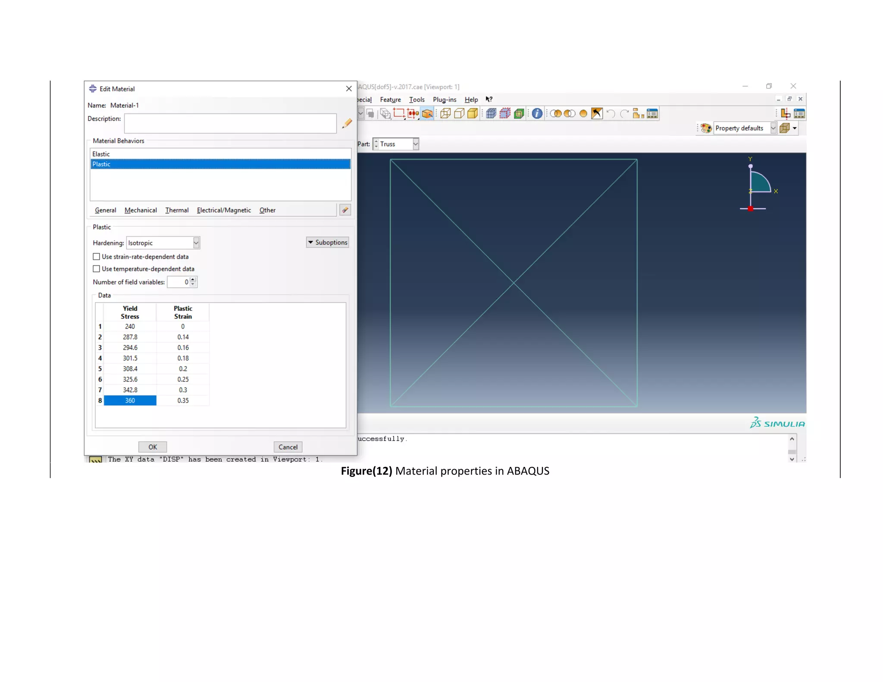The image size is (883, 682).
Task: Open the Plug-ins menu
Action: pos(445,100)
